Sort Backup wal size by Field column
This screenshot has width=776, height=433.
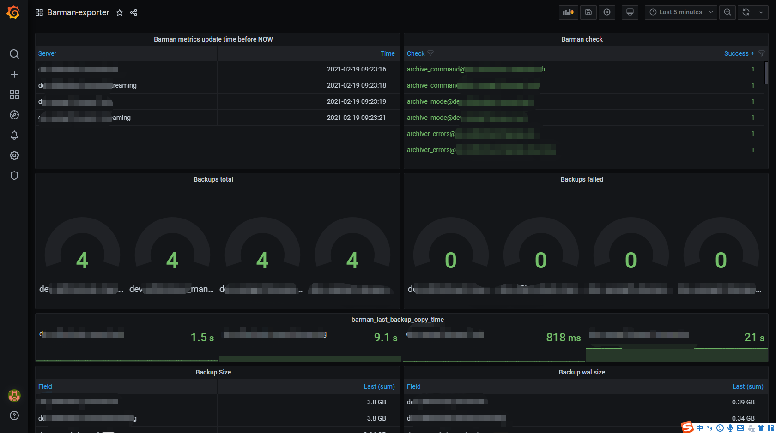click(x=413, y=386)
